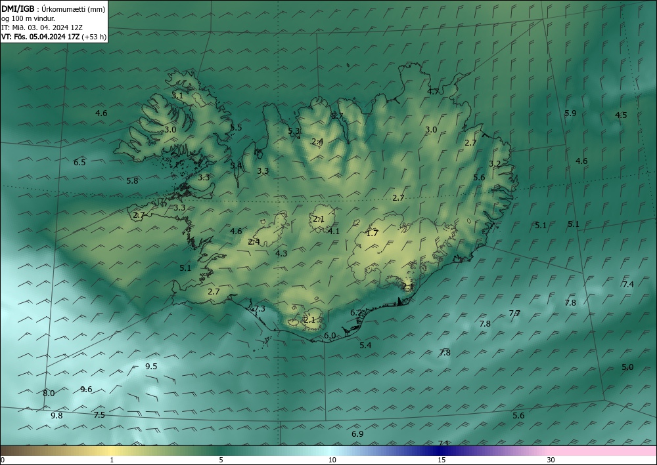Click the map value 6.2
657x465 pixels.
pos(356,312)
